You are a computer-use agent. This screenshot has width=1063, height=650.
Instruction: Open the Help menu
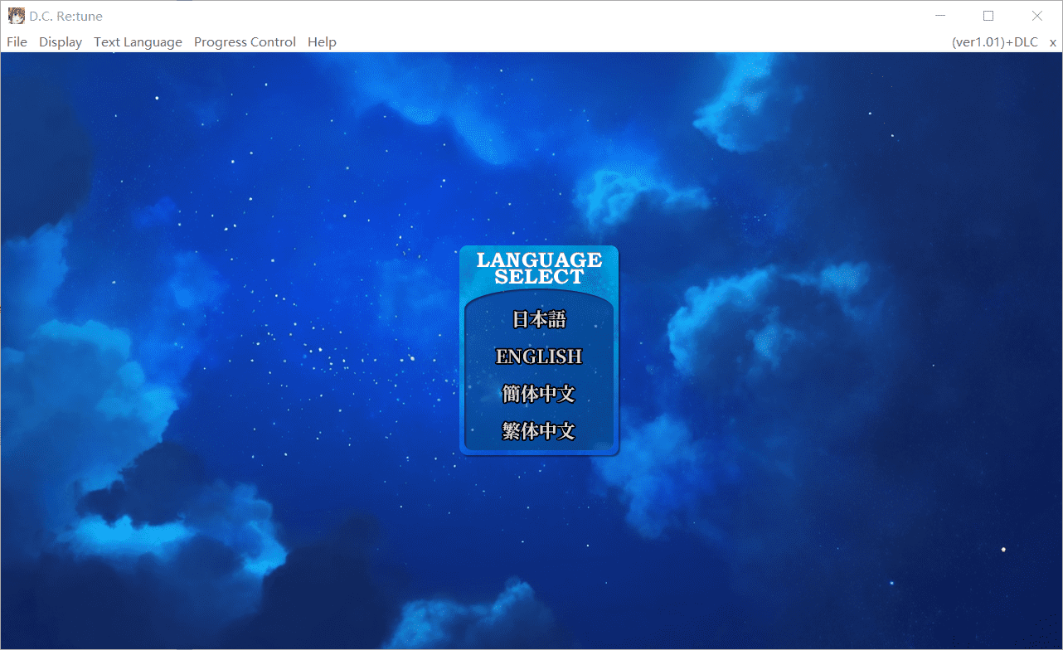click(322, 41)
